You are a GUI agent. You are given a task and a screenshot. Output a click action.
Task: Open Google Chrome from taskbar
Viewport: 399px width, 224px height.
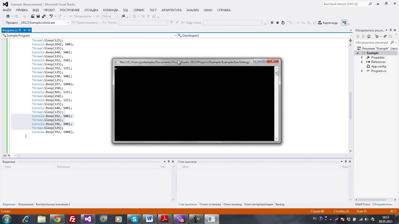(x=57, y=219)
